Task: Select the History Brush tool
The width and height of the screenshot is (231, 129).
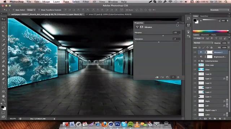Action: (x=3, y=57)
